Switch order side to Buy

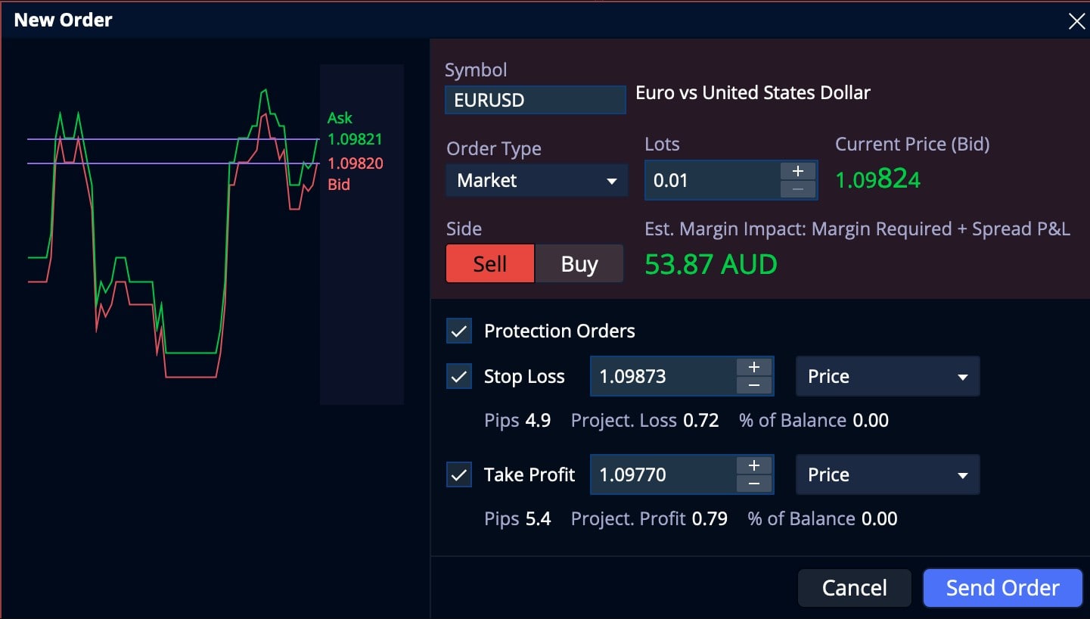579,263
